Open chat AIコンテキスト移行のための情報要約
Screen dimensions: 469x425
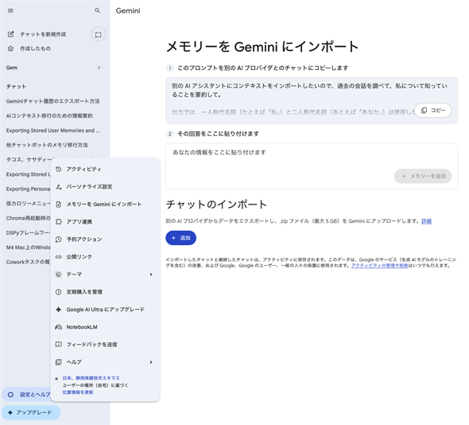[x=49, y=116]
